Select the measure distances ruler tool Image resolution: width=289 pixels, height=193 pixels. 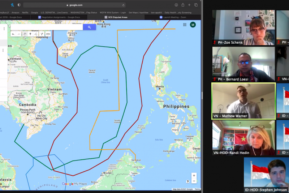pyautogui.click(x=48, y=34)
